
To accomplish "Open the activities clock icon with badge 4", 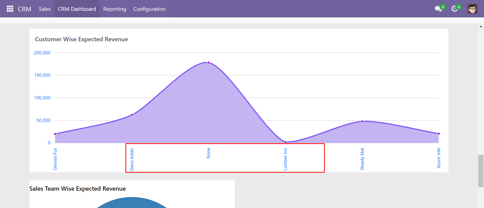I will [x=456, y=8].
